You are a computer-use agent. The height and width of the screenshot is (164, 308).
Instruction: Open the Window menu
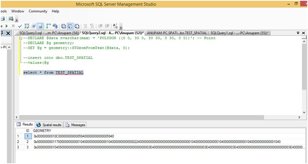coord(18,11)
